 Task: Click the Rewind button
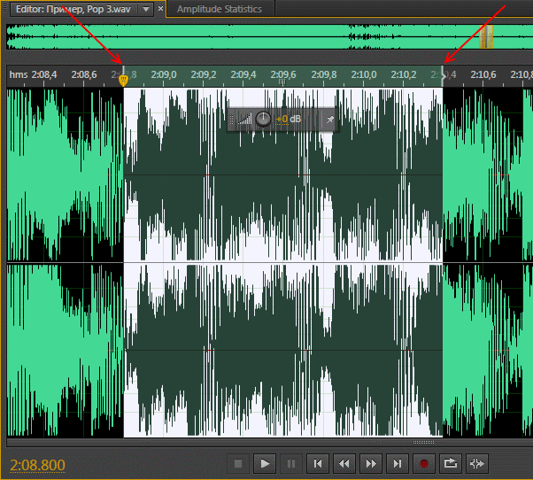pos(344,463)
